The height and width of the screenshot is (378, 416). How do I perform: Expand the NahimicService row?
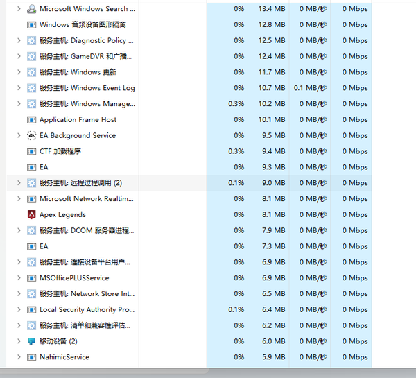(19, 357)
